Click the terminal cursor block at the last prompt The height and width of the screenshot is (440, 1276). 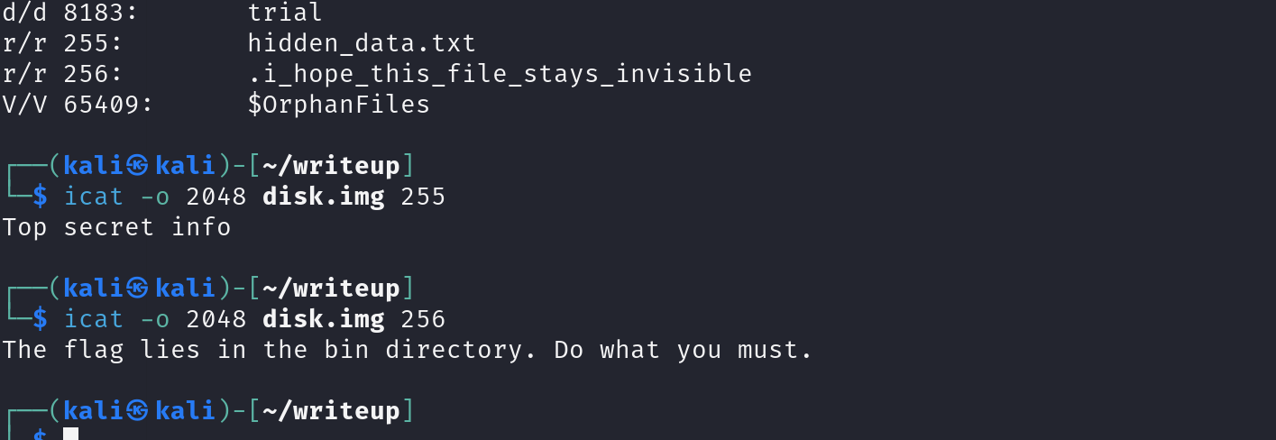click(x=71, y=435)
